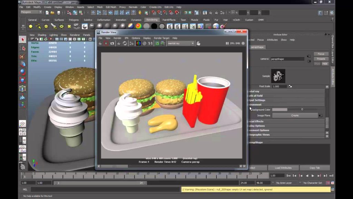
Task: Click the Focus button in Attribute Editor
Action: [321, 54]
